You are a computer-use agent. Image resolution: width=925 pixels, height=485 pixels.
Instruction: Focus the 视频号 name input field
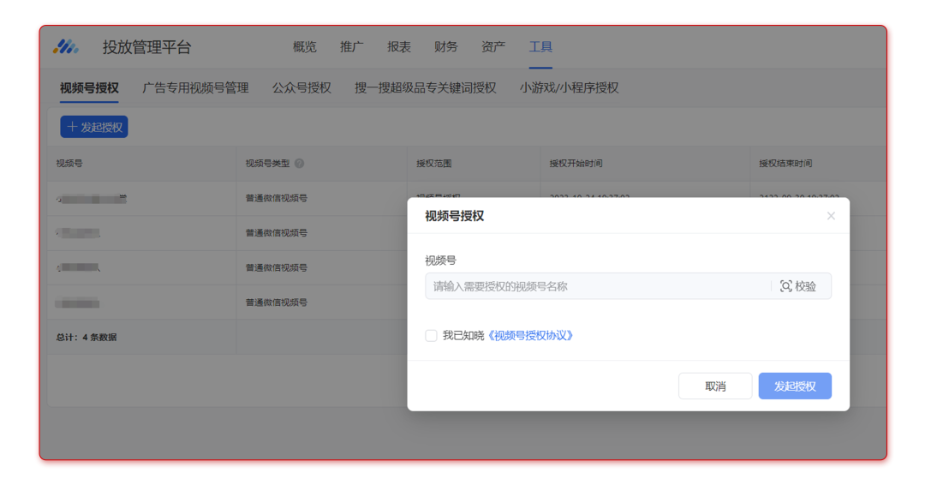point(598,286)
